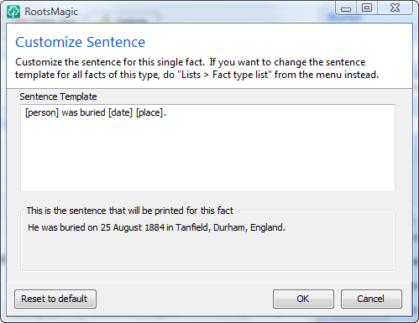Click the RootsMagic tree icon in title bar

[x=13, y=12]
